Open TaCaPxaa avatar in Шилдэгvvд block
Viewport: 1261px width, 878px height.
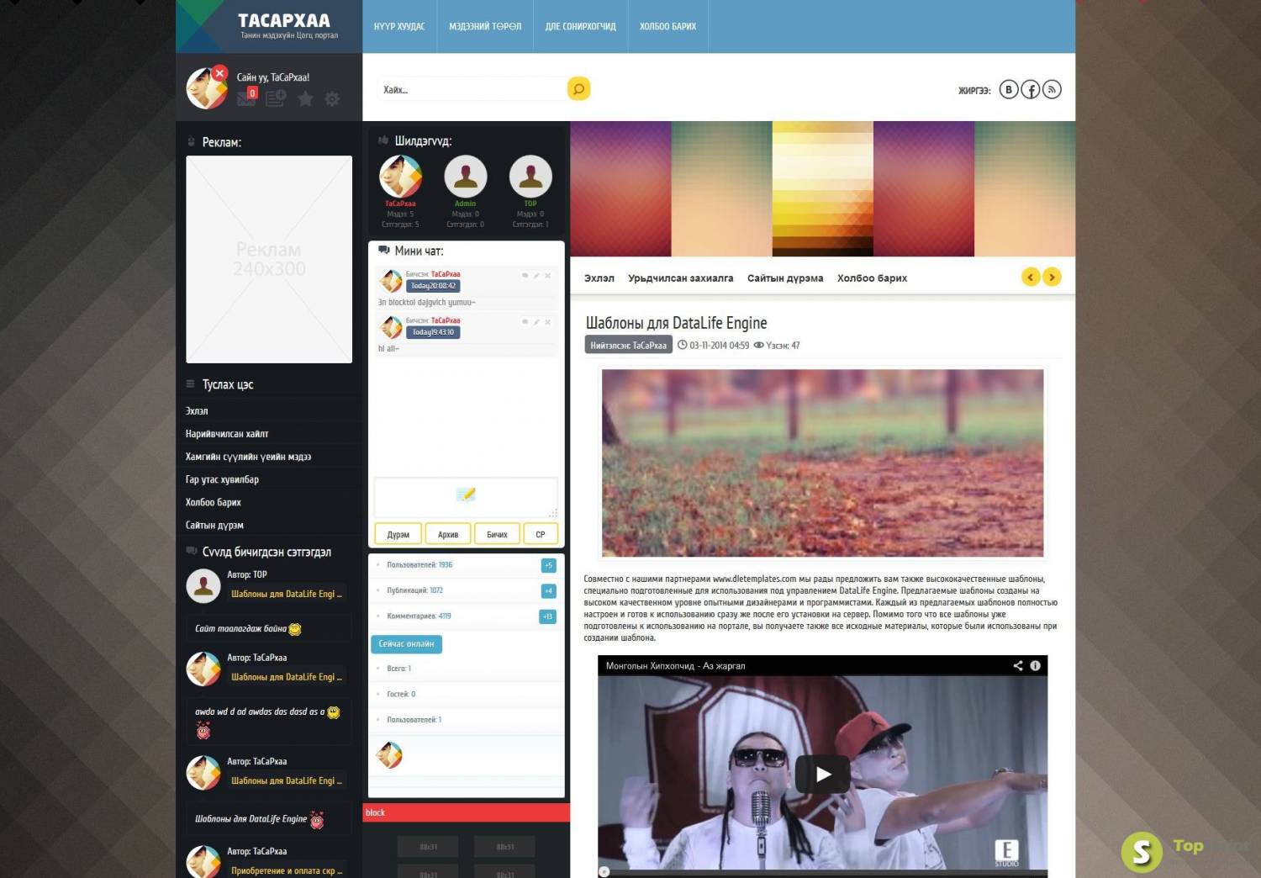400,176
